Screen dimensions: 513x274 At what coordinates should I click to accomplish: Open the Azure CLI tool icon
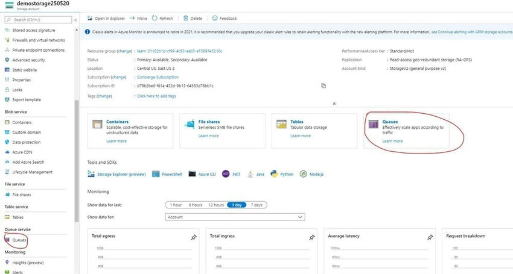[x=192, y=174]
